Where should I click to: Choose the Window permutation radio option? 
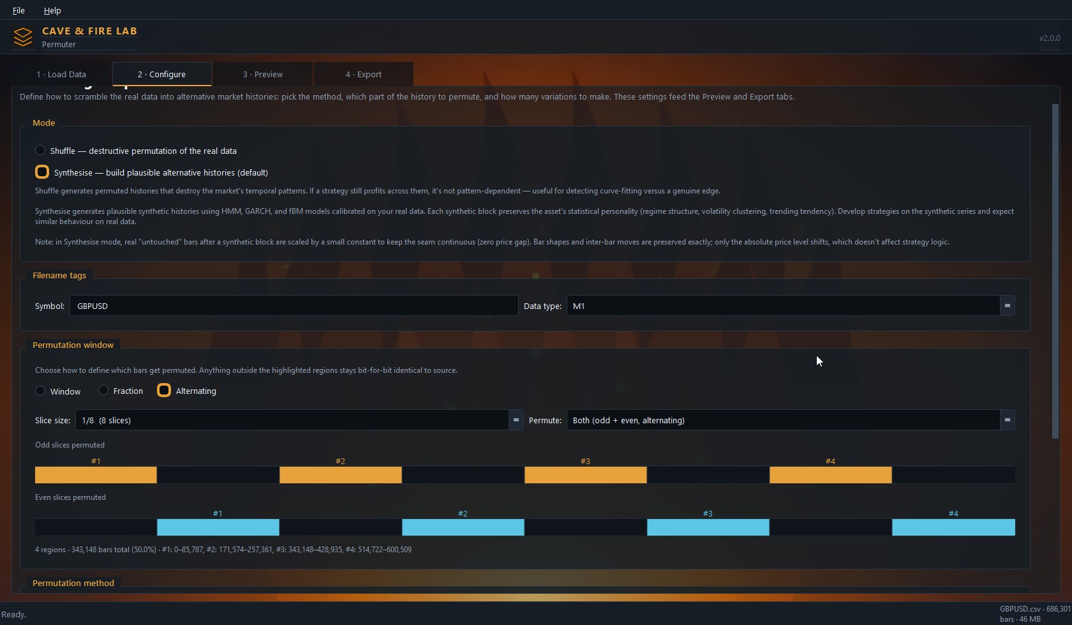click(40, 391)
